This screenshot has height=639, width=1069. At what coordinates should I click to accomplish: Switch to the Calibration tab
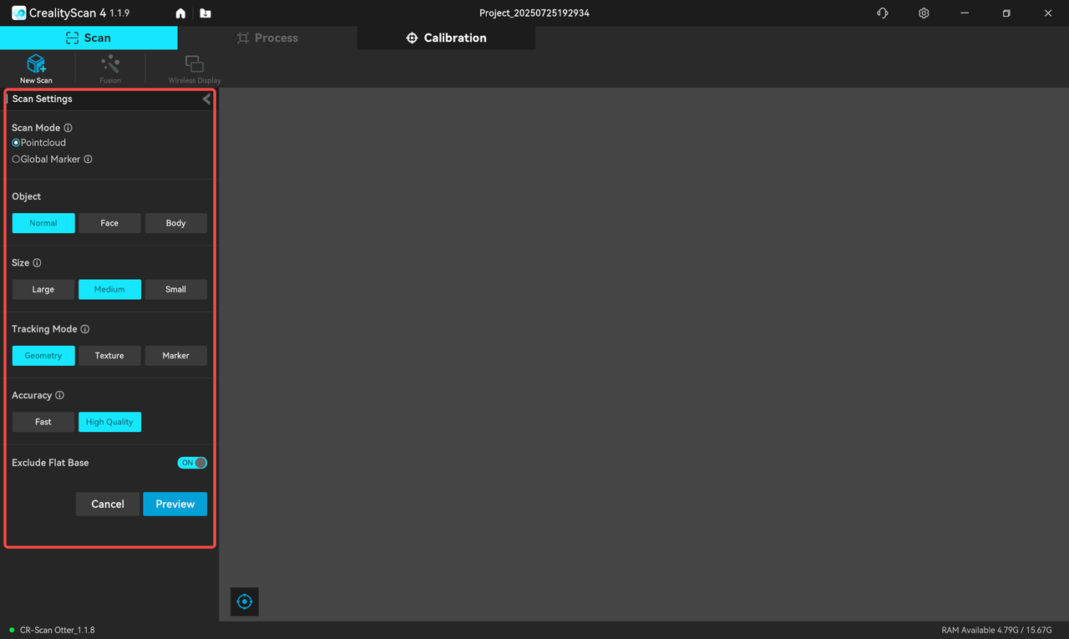(446, 38)
